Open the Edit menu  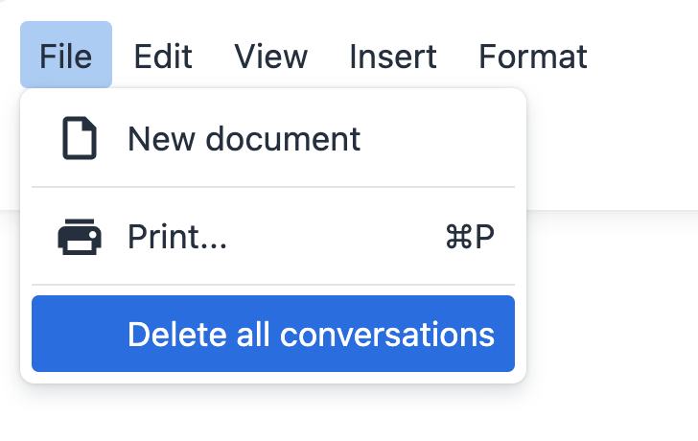click(x=163, y=56)
